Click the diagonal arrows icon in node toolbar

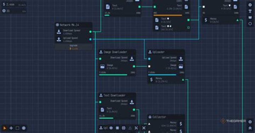[136, 128]
